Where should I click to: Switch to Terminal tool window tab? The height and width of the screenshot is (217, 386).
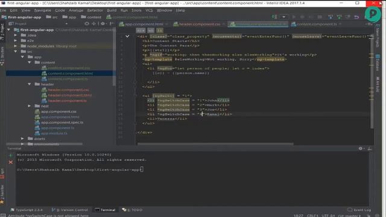click(105, 210)
